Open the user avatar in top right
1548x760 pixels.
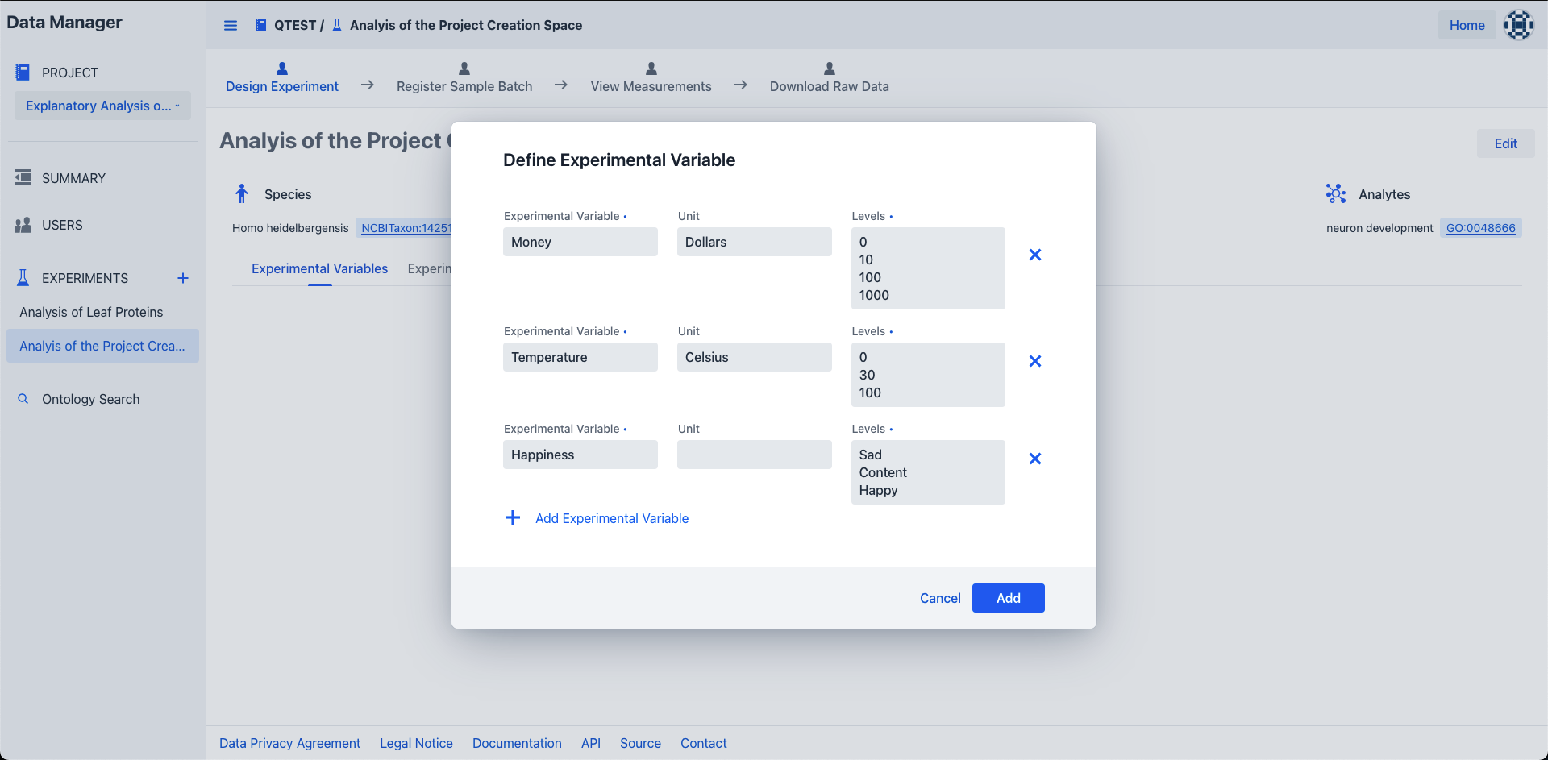pos(1518,25)
